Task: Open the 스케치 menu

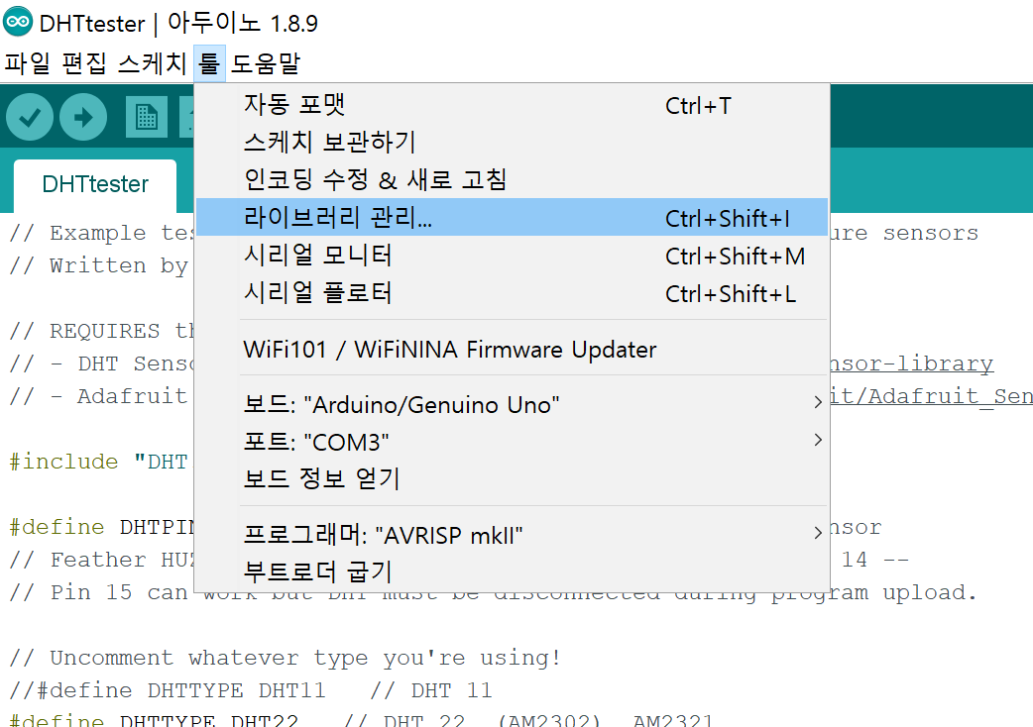Action: point(153,63)
